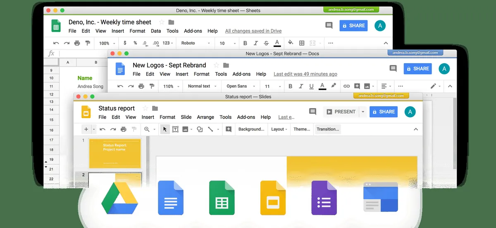Toggle bold in Sheets toolbar
Image resolution: width=496 pixels, height=228 pixels.
pos(245,43)
